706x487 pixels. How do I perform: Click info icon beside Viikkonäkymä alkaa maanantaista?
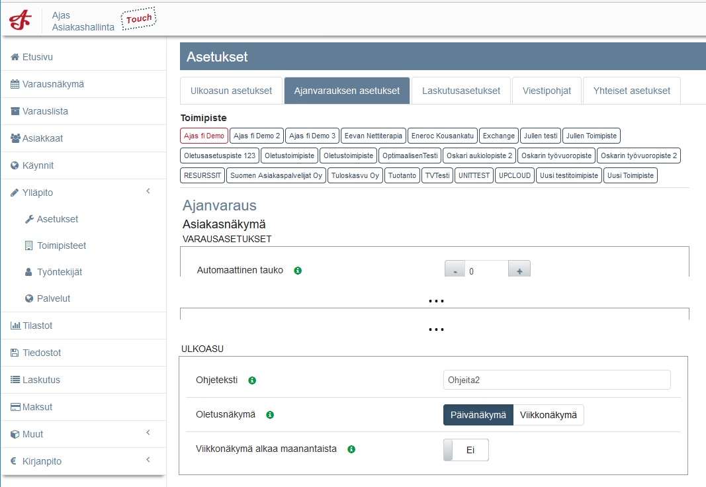(x=351, y=449)
